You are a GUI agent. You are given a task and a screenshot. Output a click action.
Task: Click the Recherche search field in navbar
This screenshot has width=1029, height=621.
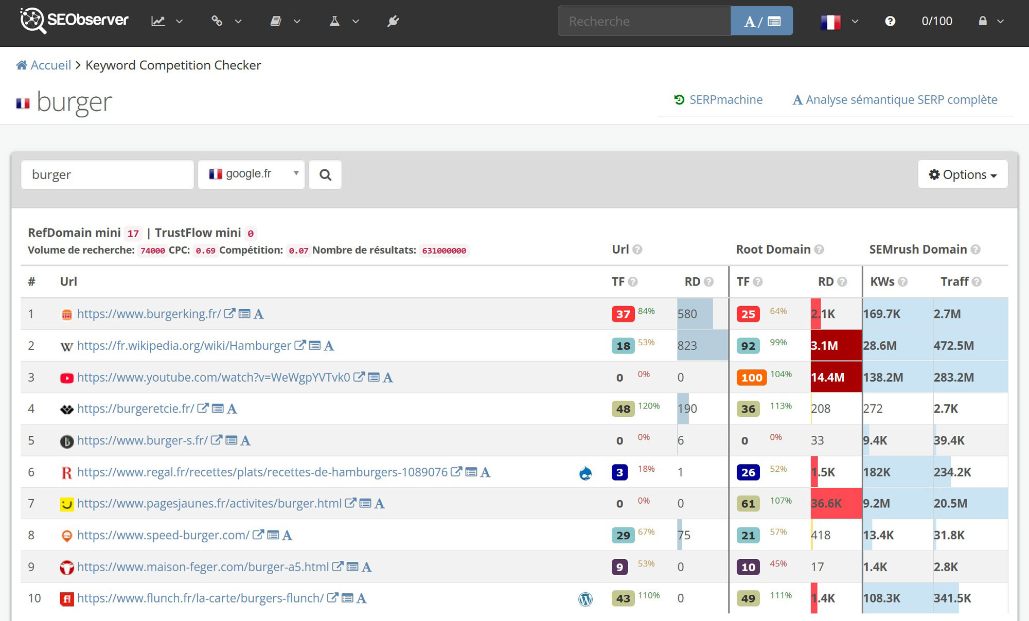[644, 21]
